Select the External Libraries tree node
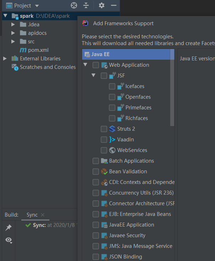Image resolution: width=215 pixels, height=261 pixels. click(x=40, y=59)
